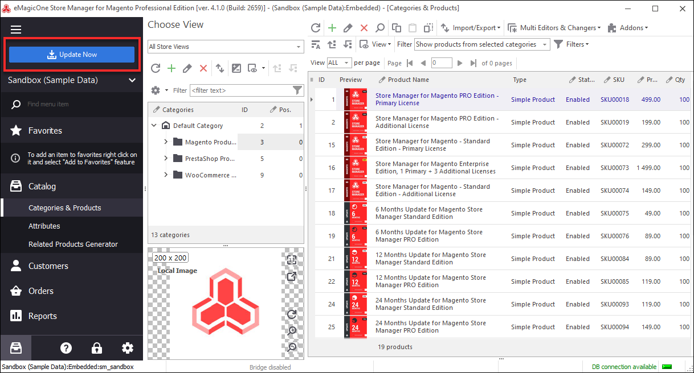Open the Orders section
Viewport: 694px width, 373px height.
tap(72, 291)
